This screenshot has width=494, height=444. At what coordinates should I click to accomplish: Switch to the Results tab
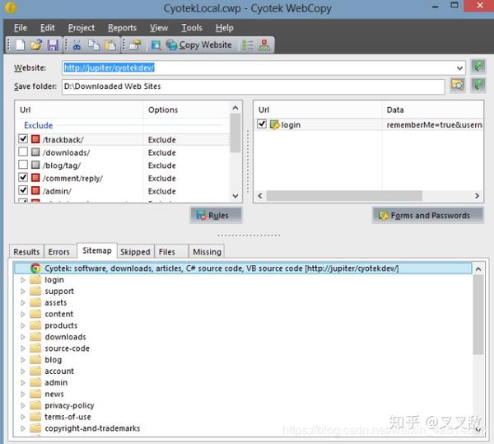pos(26,252)
